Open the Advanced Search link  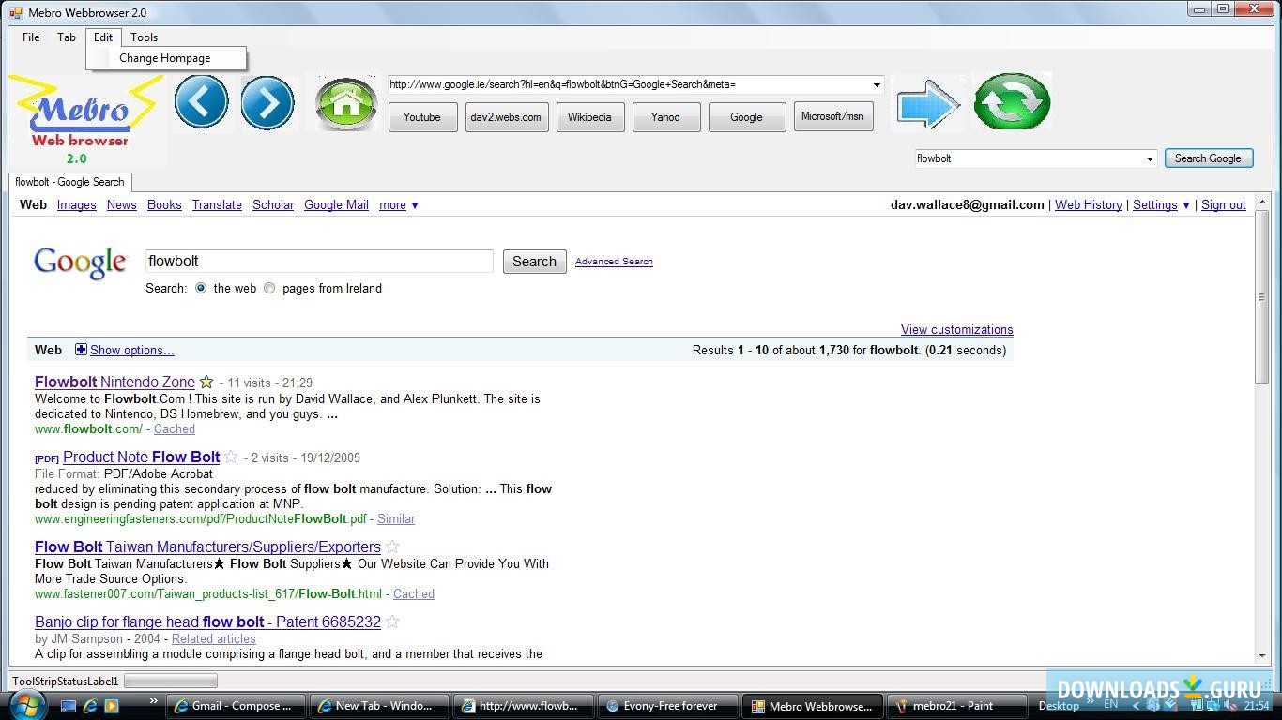click(614, 262)
